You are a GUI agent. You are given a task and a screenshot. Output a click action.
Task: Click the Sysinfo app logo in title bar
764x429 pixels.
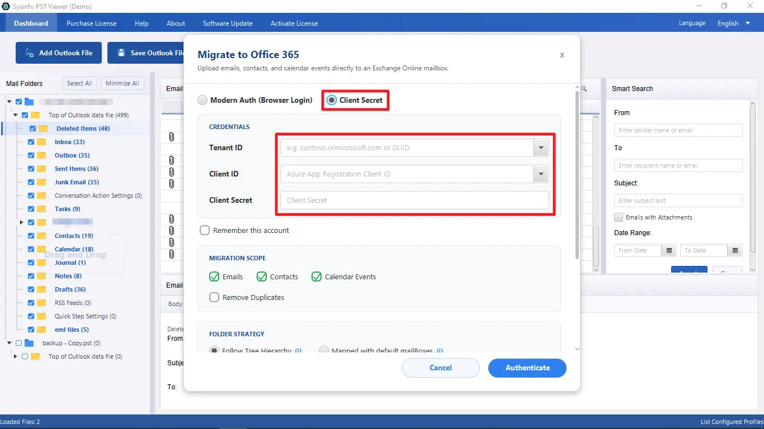click(x=5, y=7)
